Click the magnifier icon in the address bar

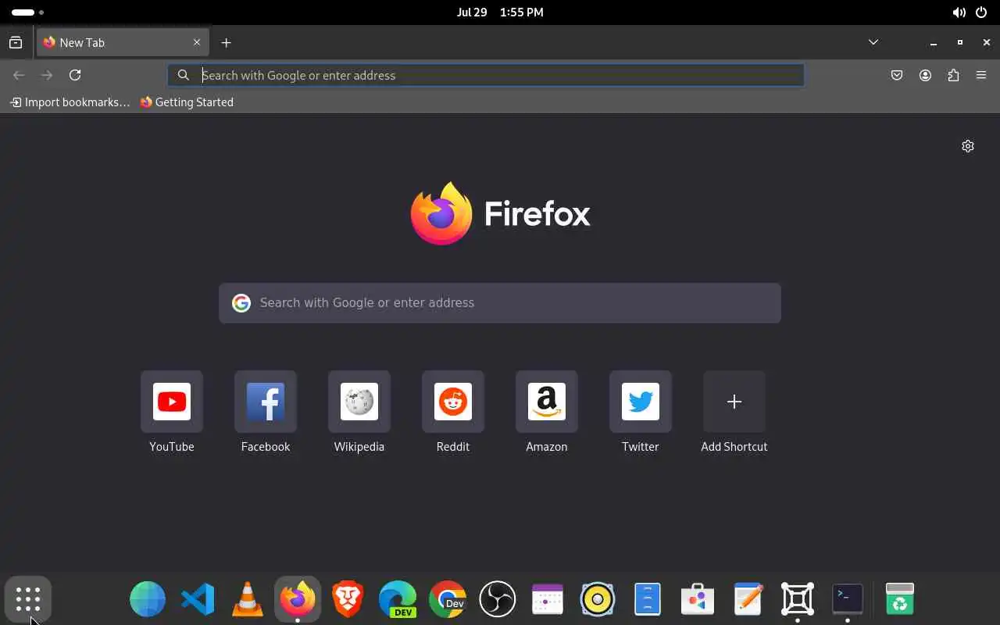tap(184, 75)
